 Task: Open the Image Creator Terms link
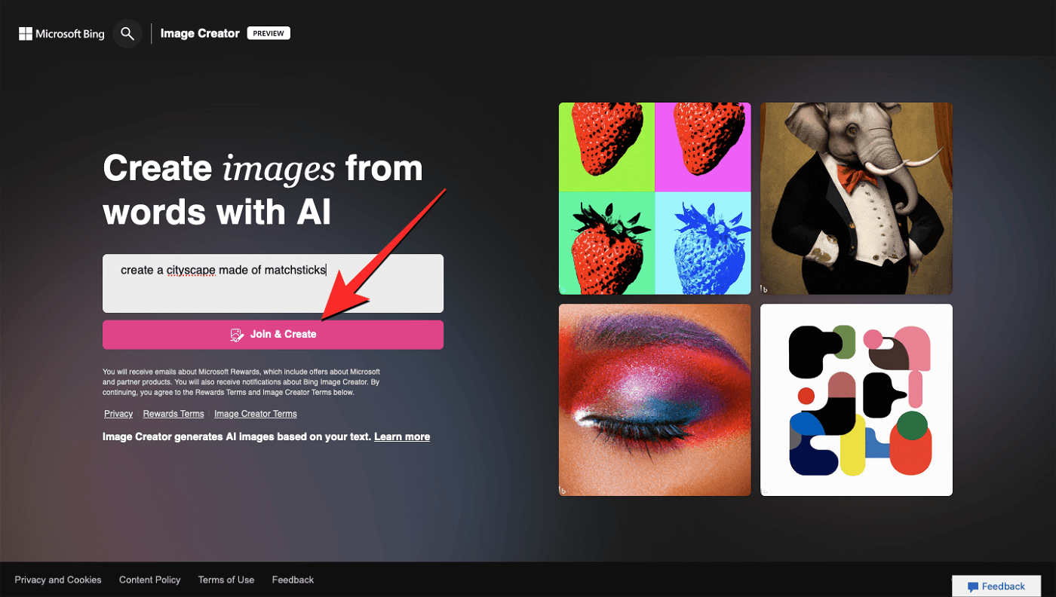256,414
